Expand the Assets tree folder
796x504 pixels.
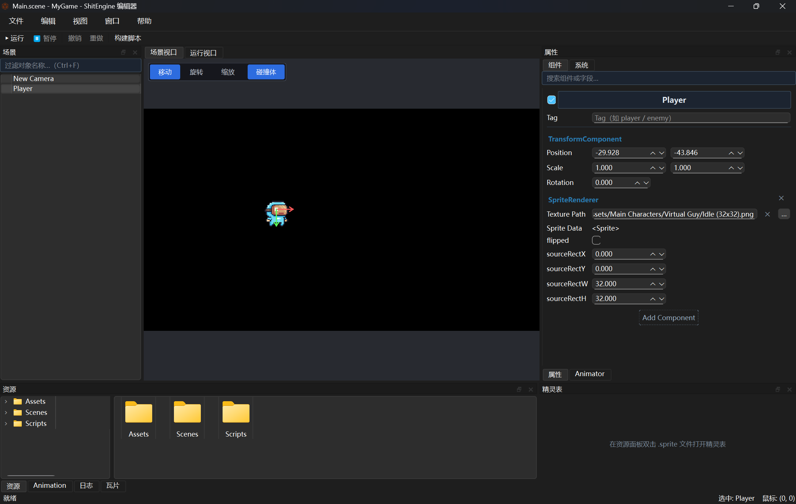click(6, 402)
